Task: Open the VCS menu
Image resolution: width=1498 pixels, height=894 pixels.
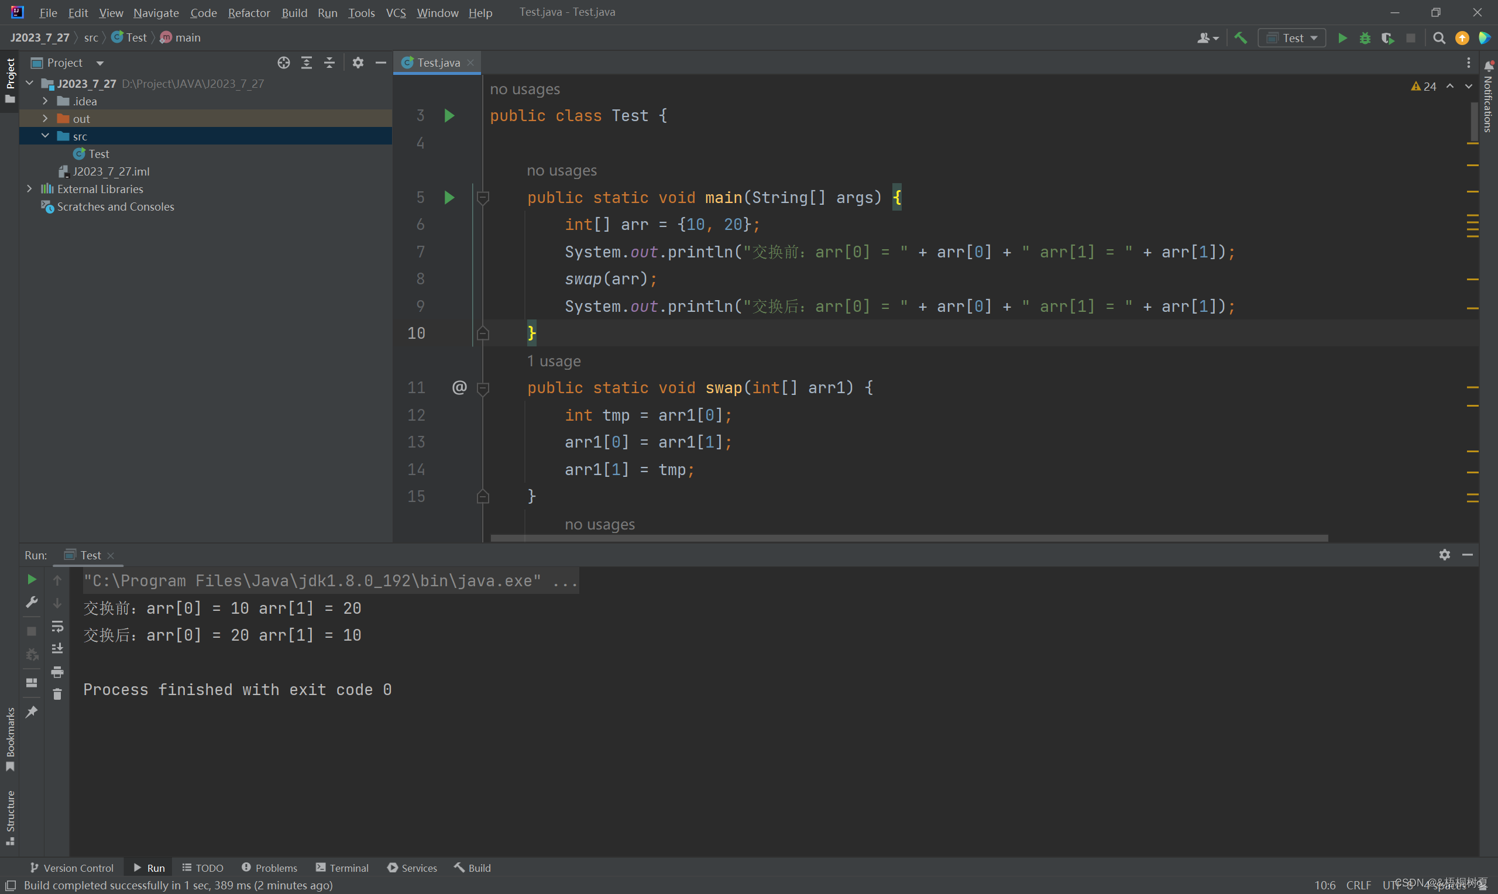Action: 396,13
